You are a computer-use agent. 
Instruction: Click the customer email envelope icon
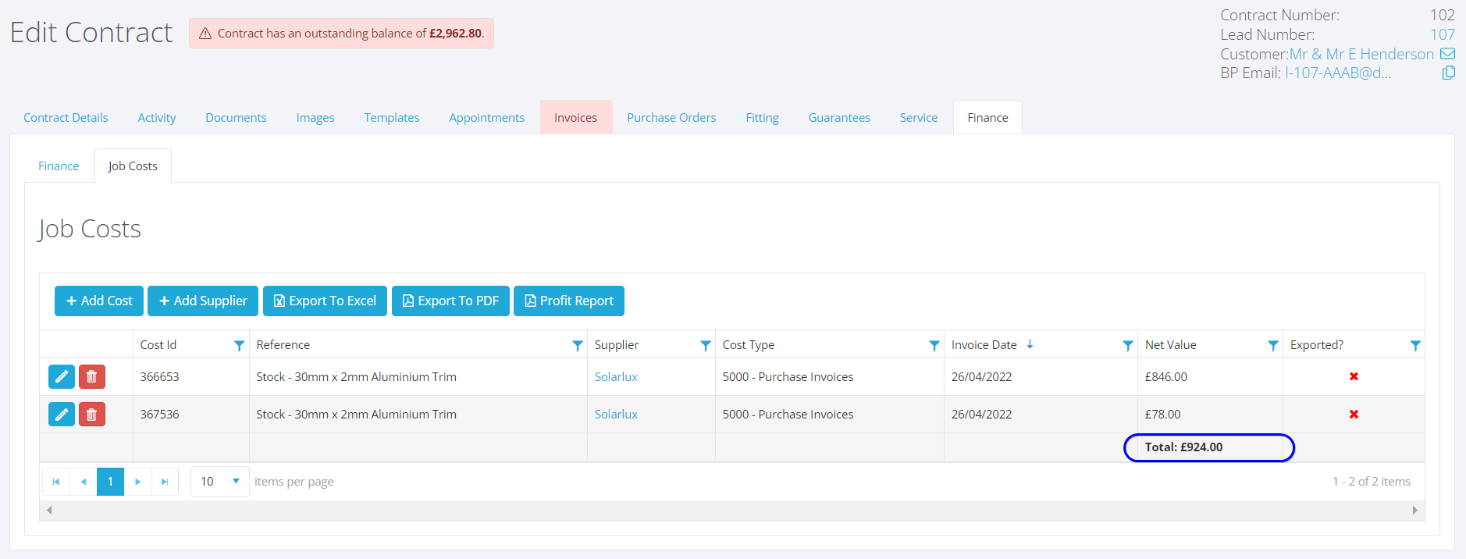click(x=1447, y=54)
